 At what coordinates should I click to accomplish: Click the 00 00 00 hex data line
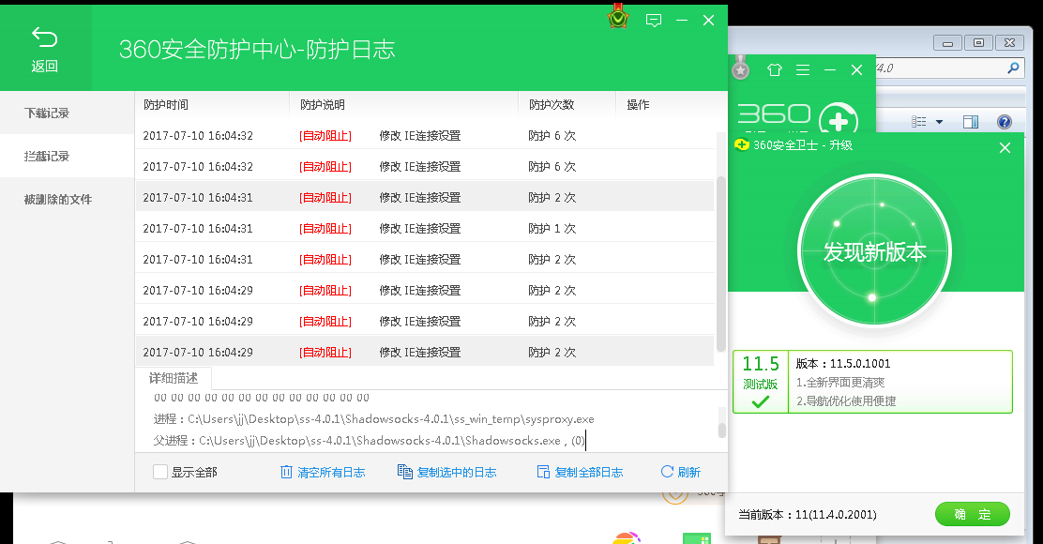pyautogui.click(x=262, y=398)
